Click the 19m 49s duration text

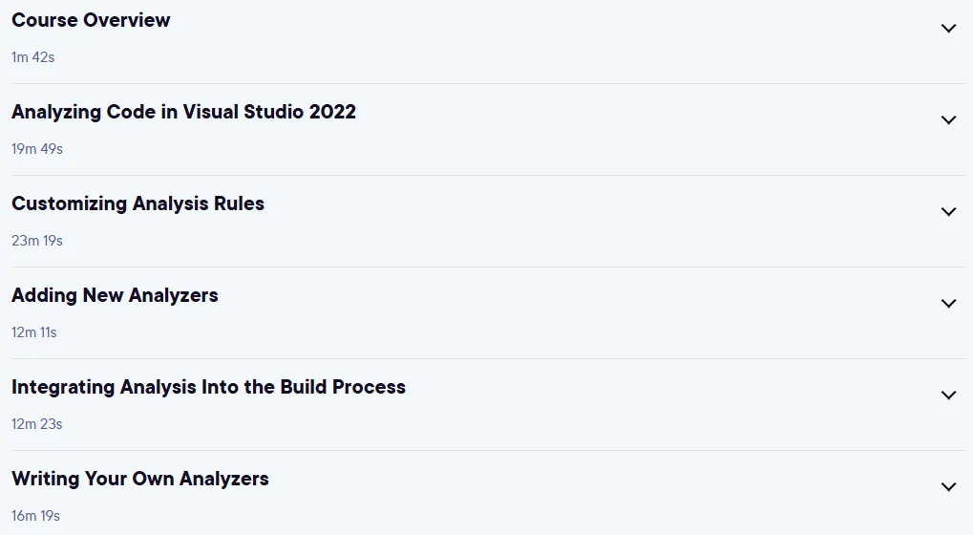tap(37, 149)
